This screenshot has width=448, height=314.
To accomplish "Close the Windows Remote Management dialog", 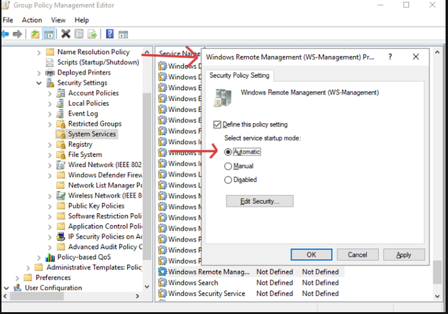I will point(416,57).
